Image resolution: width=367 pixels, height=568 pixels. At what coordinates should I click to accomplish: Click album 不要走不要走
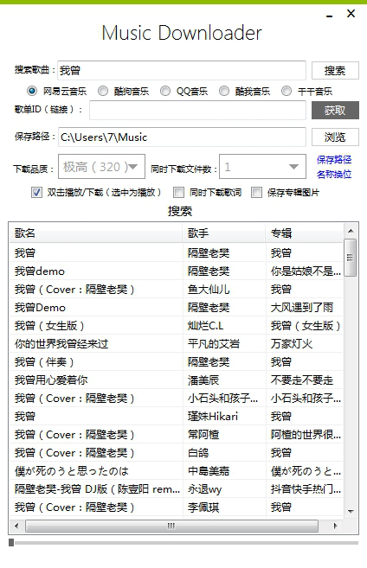pyautogui.click(x=302, y=380)
